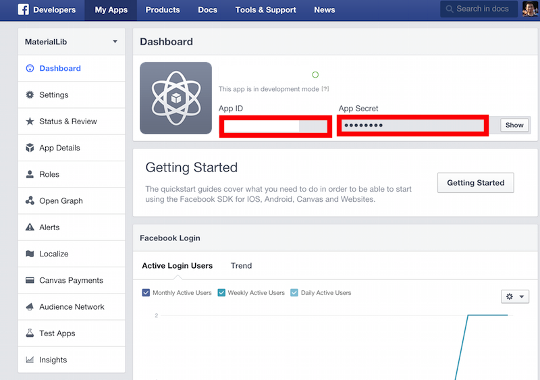Click the Show app secret button
Viewport: 540px width, 380px height.
(514, 125)
